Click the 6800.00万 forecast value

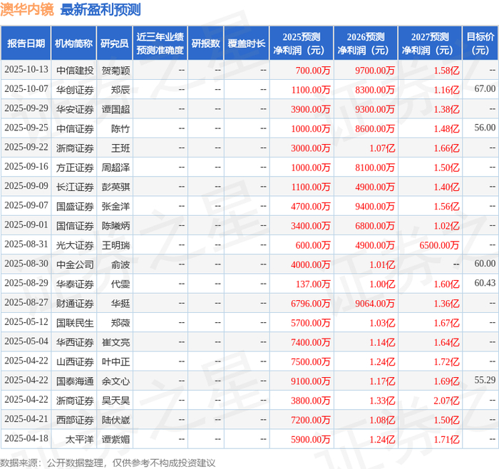click(x=375, y=226)
